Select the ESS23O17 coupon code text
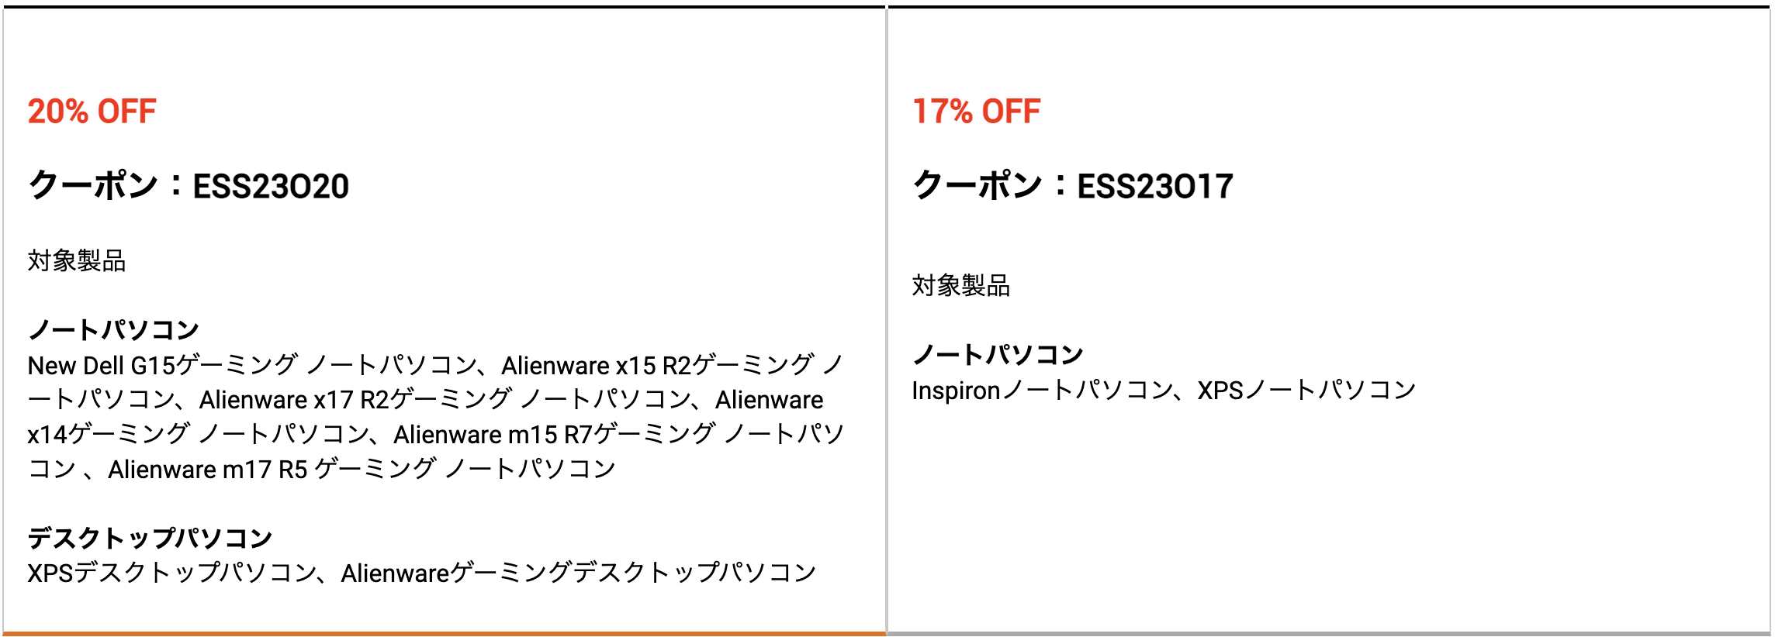Image resolution: width=1775 pixels, height=637 pixels. pos(1155,186)
